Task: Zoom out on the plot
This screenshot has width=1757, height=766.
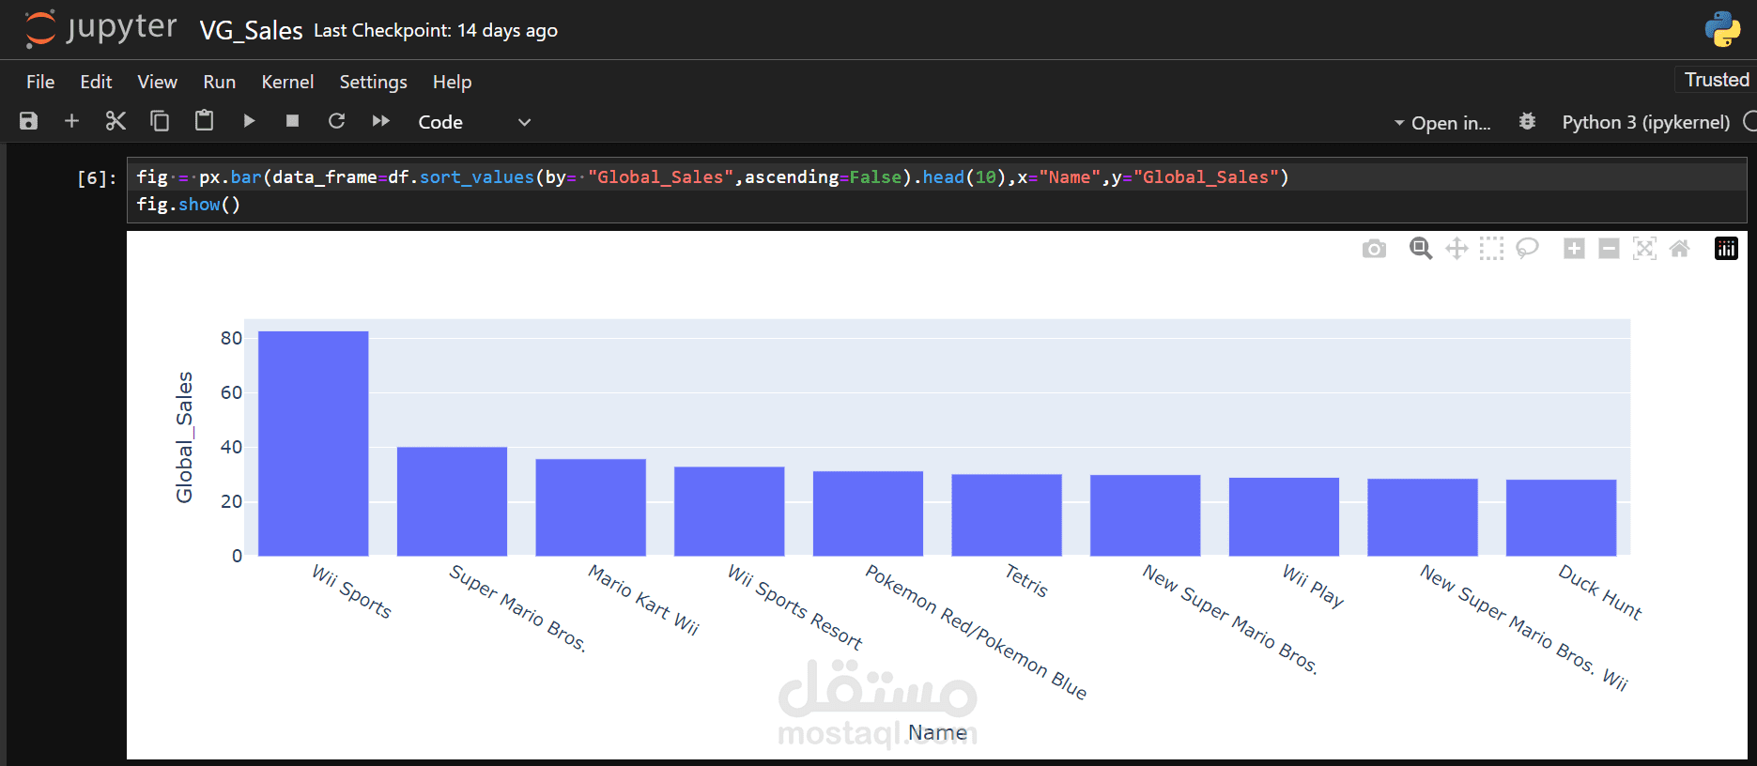Action: coord(1609,248)
